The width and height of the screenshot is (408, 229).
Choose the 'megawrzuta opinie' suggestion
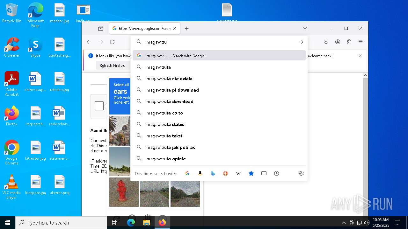(x=219, y=159)
